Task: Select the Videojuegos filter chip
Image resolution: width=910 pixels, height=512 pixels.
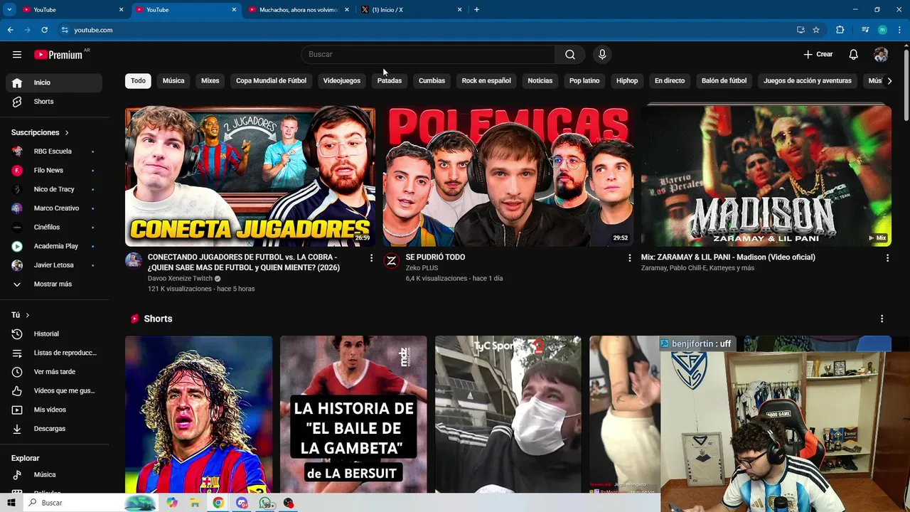Action: [342, 80]
